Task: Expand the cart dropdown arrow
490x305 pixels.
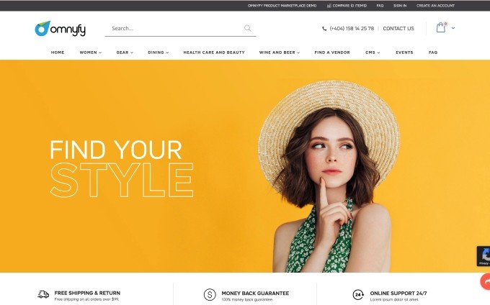Action: pos(453,28)
